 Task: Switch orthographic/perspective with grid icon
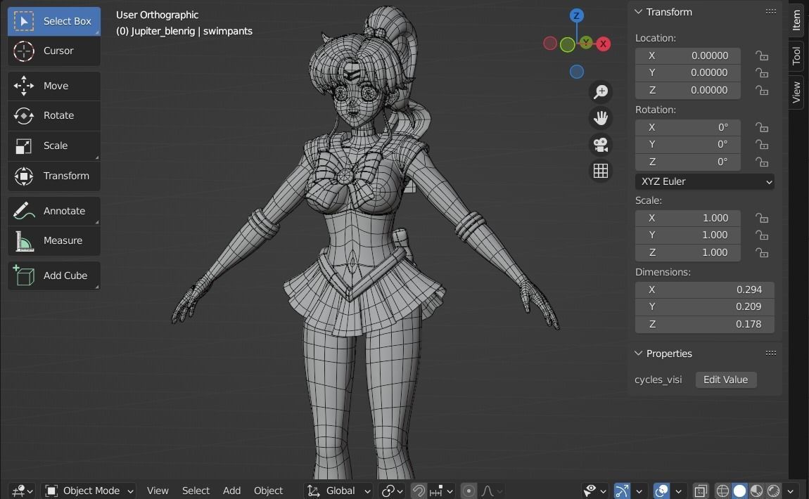pos(601,171)
